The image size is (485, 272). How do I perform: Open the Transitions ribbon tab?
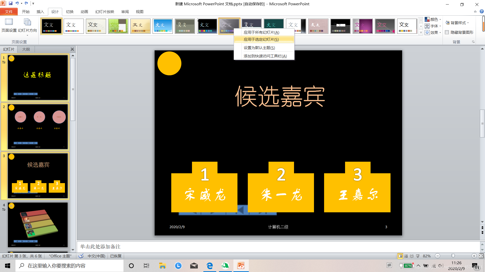click(x=69, y=12)
